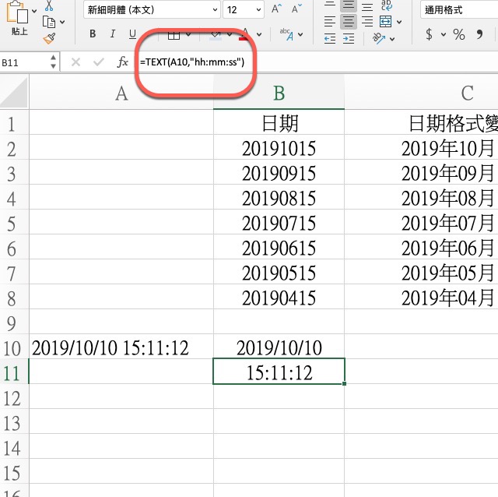Image resolution: width=498 pixels, height=497 pixels.
Task: Select cell with 20190415
Action: point(279,298)
